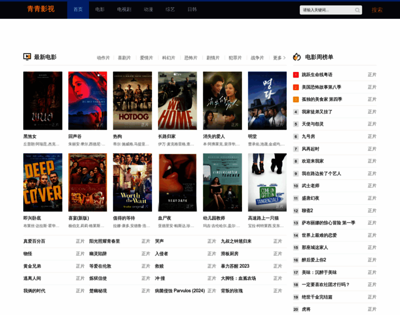This screenshot has height=315, width=400.
Task: Filter by 剧情片 genre
Action: pos(213,58)
